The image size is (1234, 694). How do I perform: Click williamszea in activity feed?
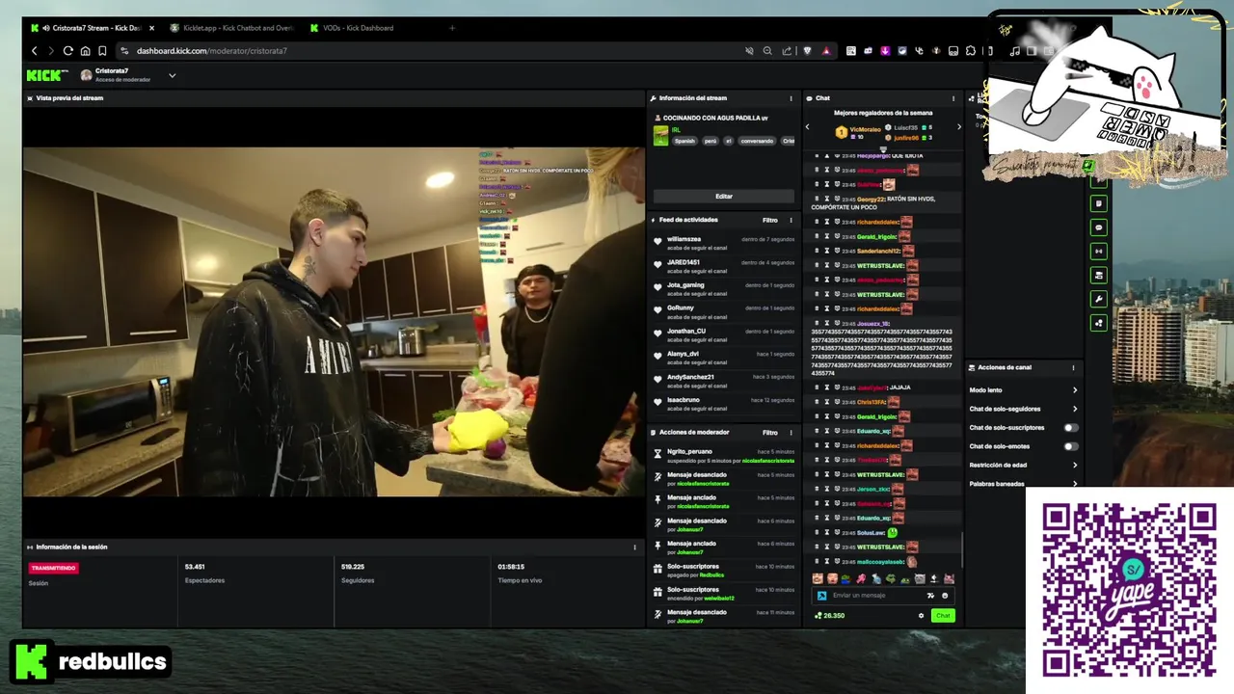(x=684, y=239)
